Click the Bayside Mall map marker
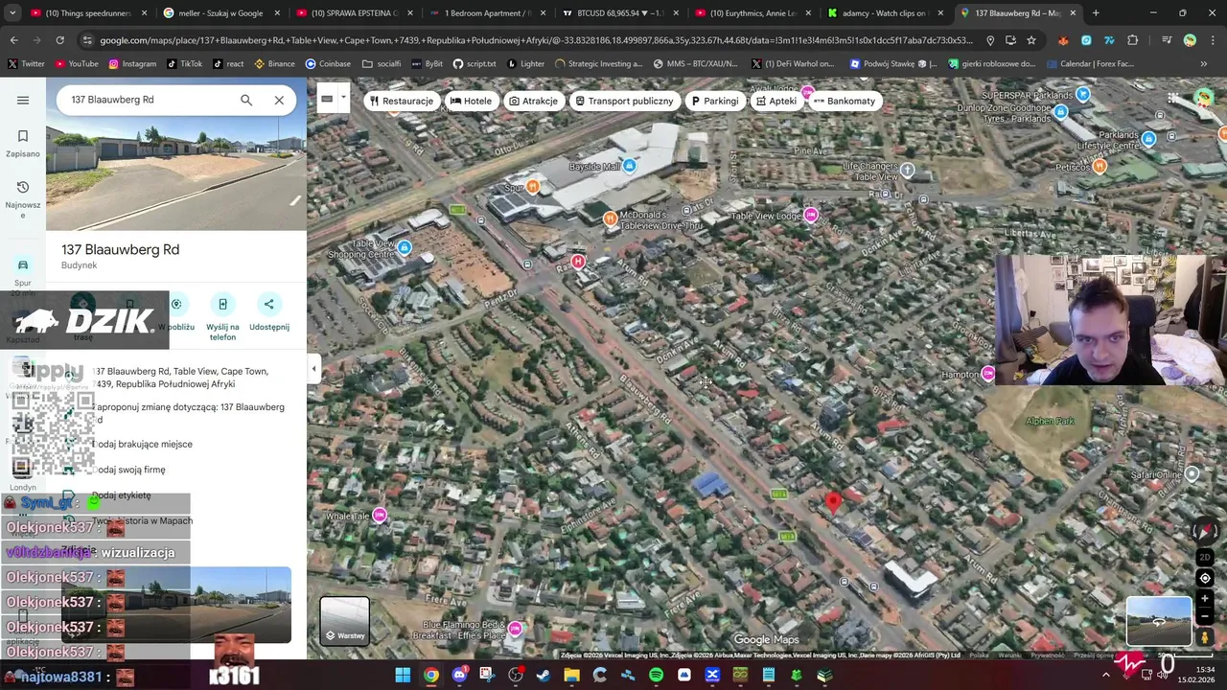 (629, 167)
